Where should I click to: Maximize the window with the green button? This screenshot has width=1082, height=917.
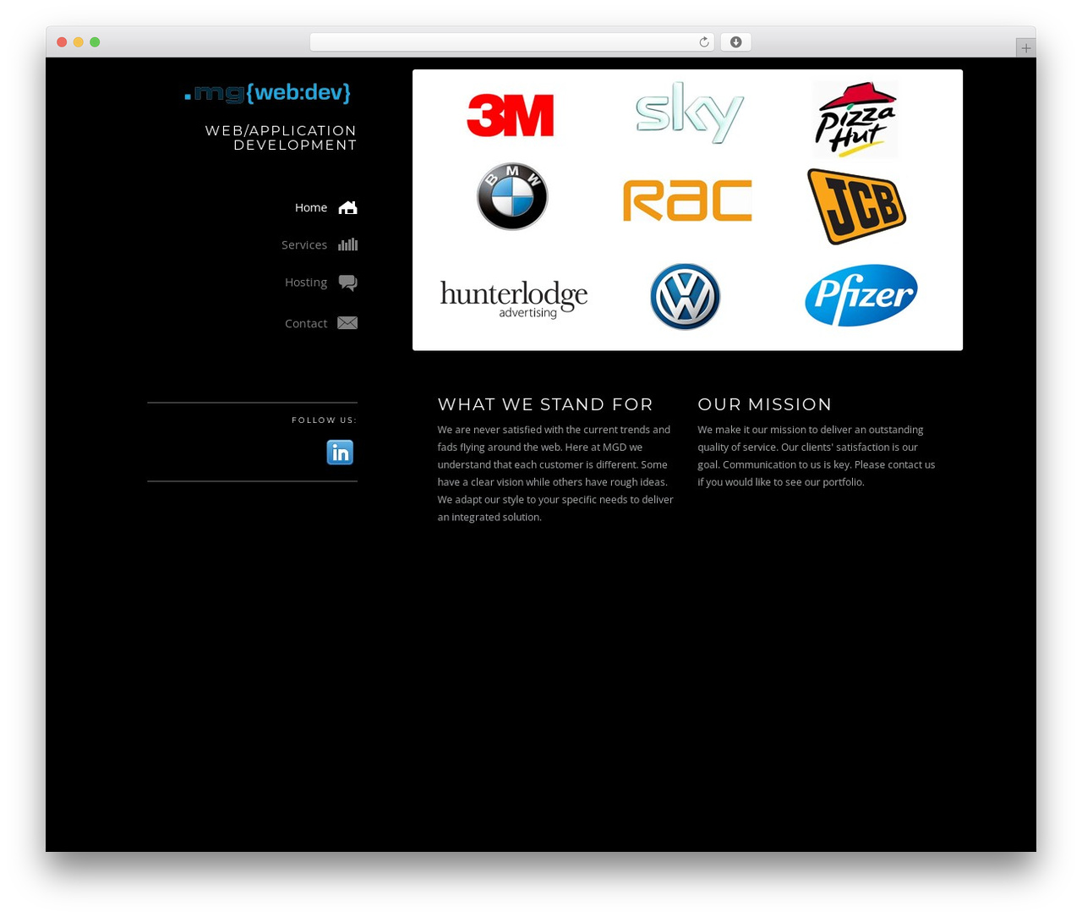point(95,42)
